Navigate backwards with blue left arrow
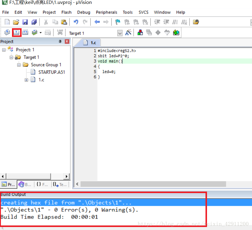The image size is (252, 230). click(x=97, y=22)
